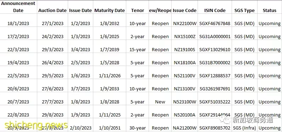Click the Maturity Date header cell
Viewport: 282px width, 132px height.
[x=110, y=7]
